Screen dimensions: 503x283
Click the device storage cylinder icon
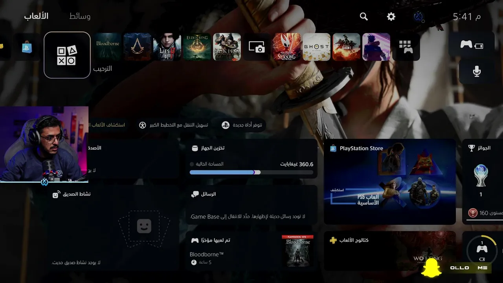[x=195, y=148]
